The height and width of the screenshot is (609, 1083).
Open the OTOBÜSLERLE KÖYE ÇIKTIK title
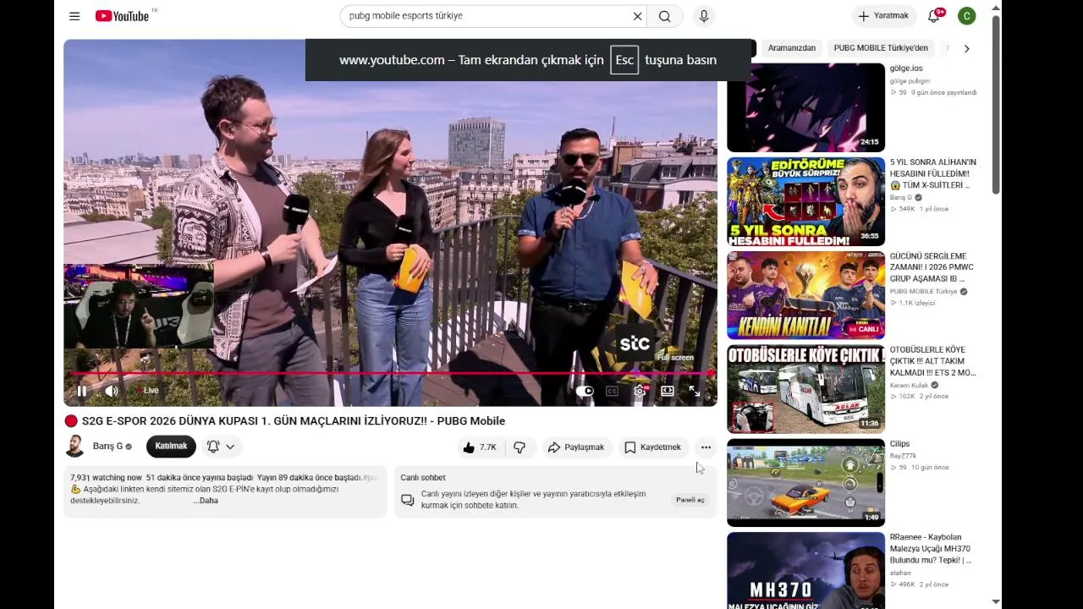[932, 361]
